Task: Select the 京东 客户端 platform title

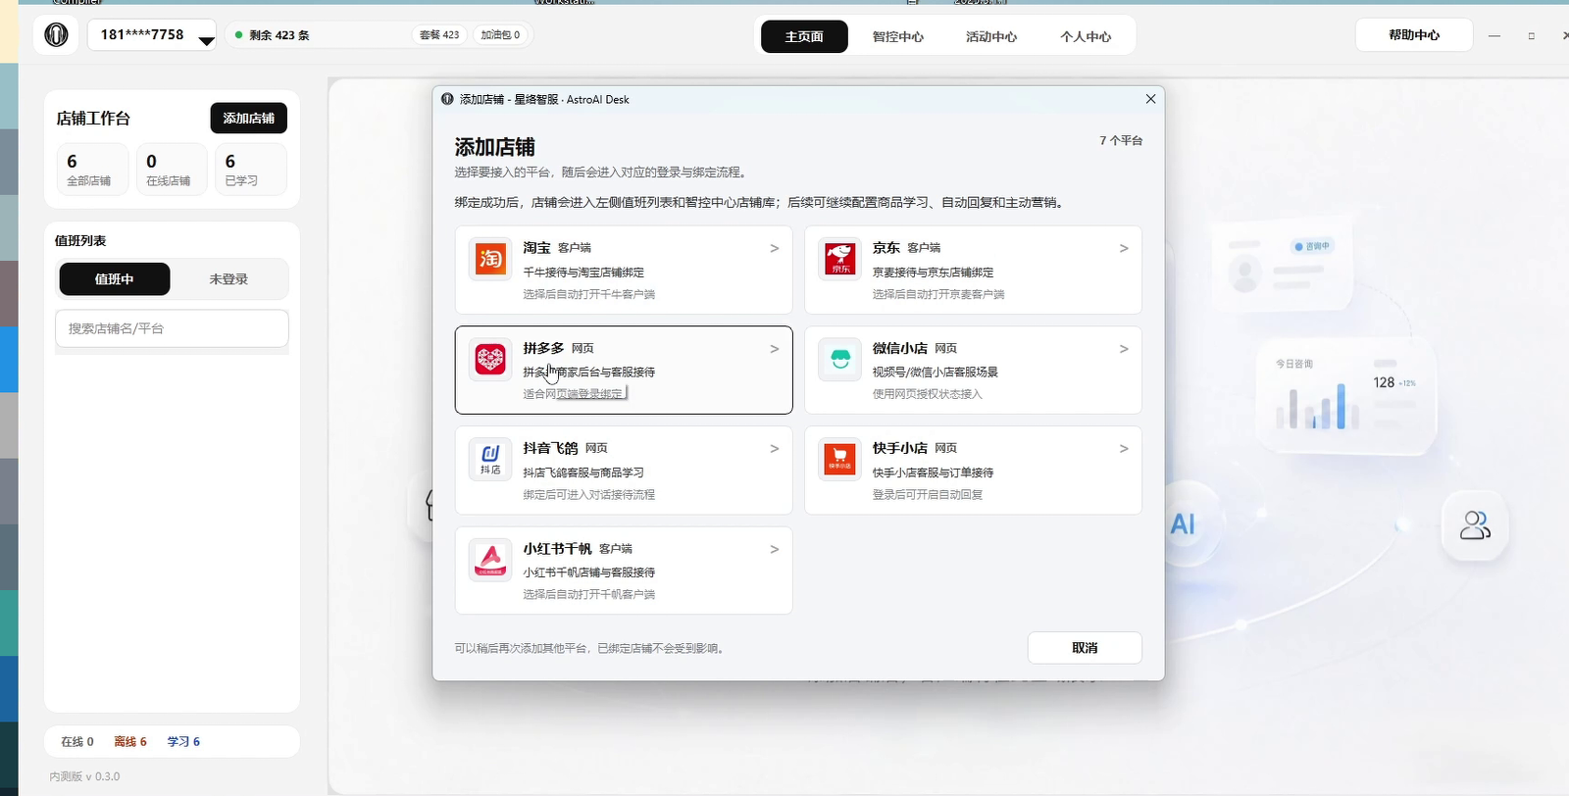Action: (906, 248)
